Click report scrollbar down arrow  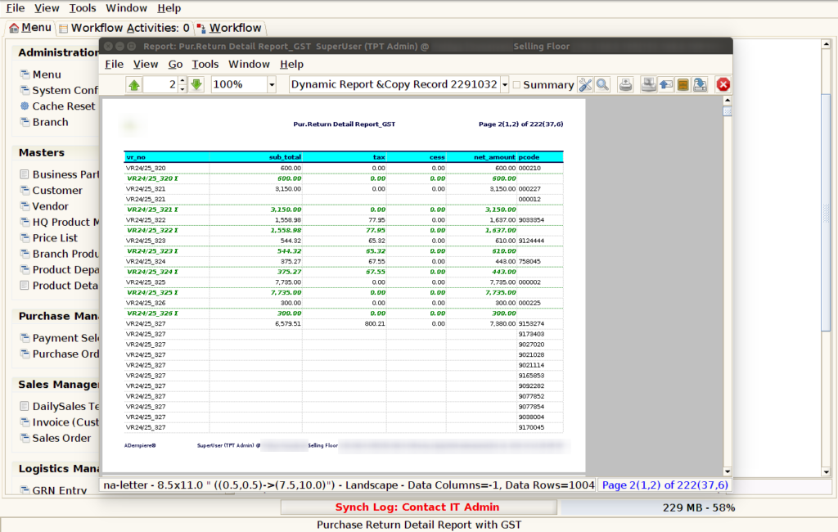[x=728, y=471]
